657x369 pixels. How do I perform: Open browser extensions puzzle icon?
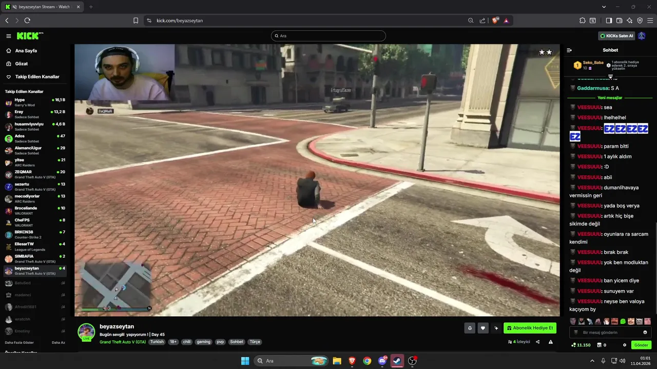582,20
